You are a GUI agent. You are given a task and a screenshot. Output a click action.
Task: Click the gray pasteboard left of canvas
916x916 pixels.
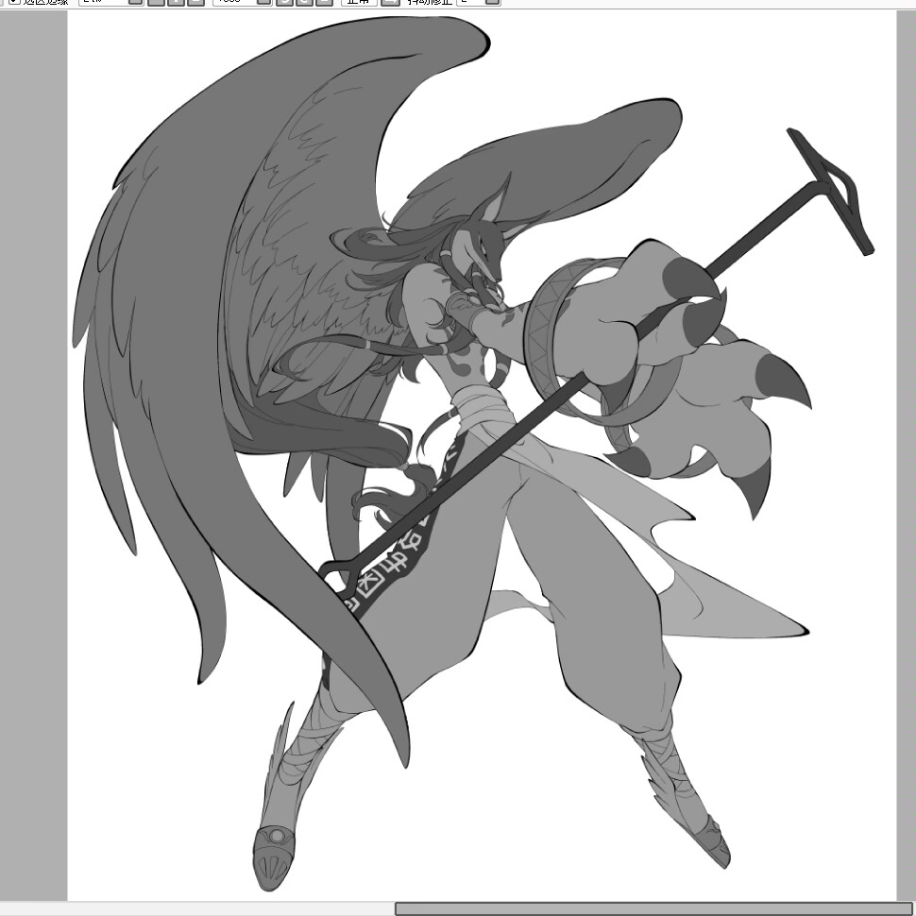pos(33,453)
